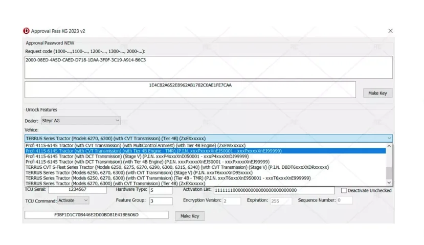Open the Dealer dropdown showing Steyr AG
The height and width of the screenshot is (245, 424).
point(81,121)
